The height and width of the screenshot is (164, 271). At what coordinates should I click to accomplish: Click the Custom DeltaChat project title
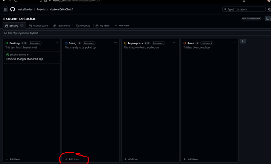(x=21, y=19)
